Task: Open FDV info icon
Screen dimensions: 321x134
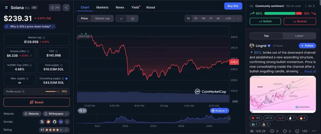Action: click(x=56, y=51)
